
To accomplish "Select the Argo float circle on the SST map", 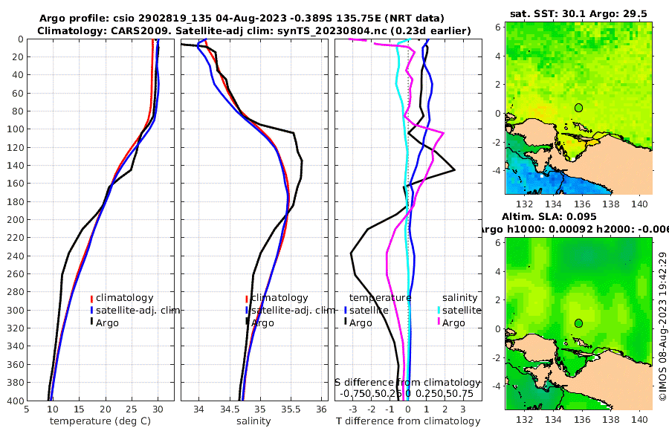I will click(x=578, y=108).
